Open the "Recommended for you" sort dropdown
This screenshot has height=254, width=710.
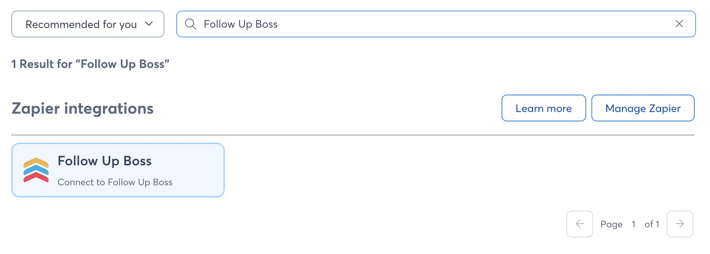87,24
